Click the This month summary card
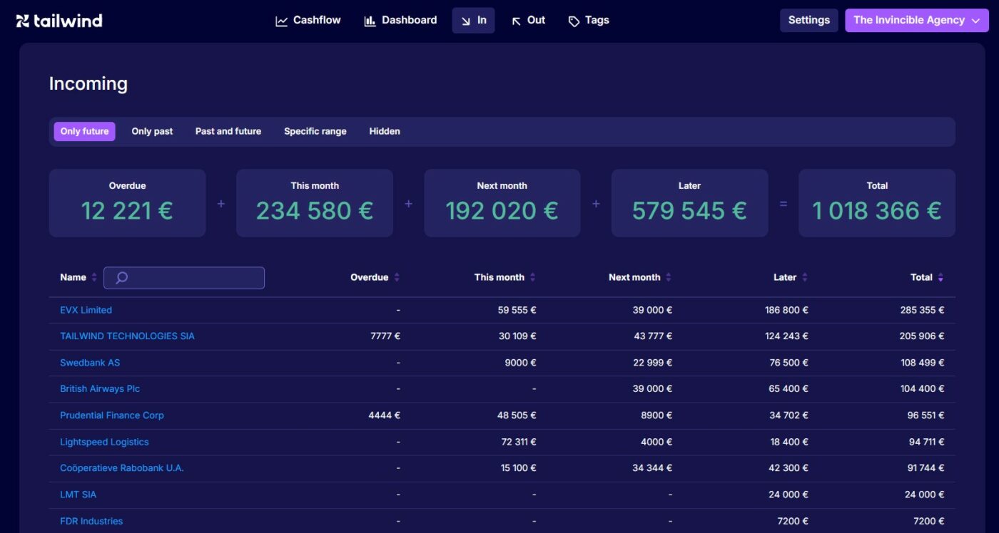The height and width of the screenshot is (533, 999). point(315,203)
